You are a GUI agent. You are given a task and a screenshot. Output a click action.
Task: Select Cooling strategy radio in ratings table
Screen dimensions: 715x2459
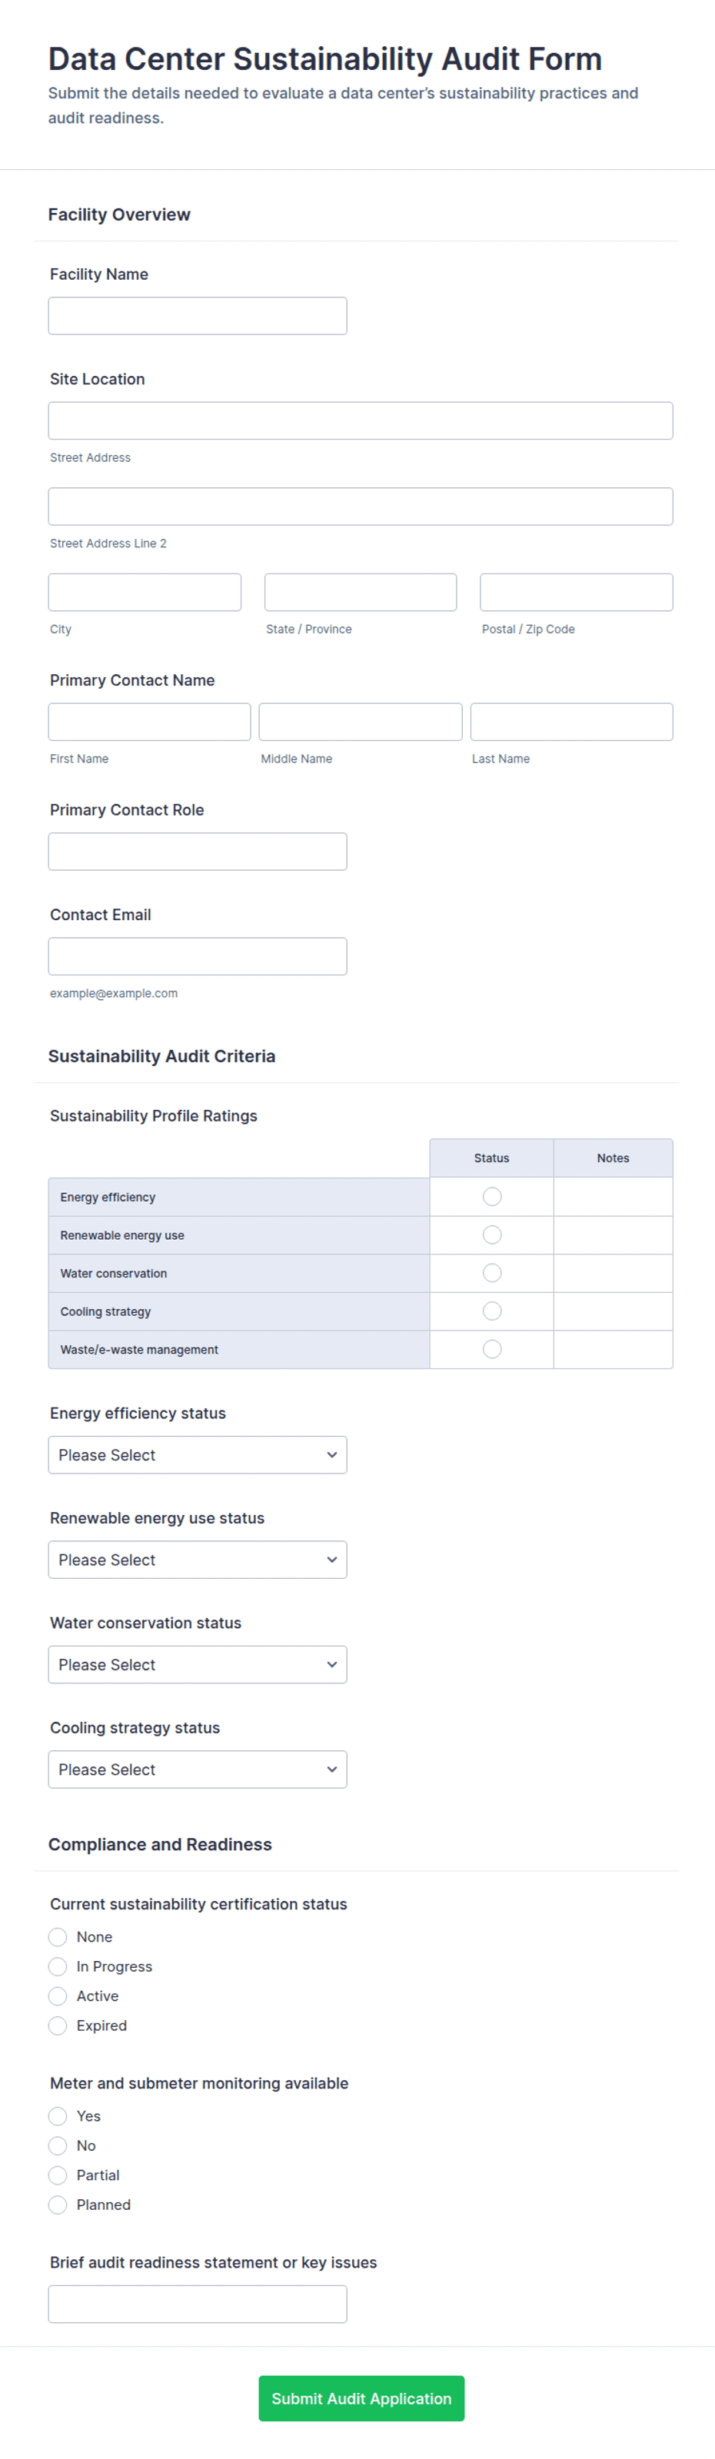tap(491, 1311)
